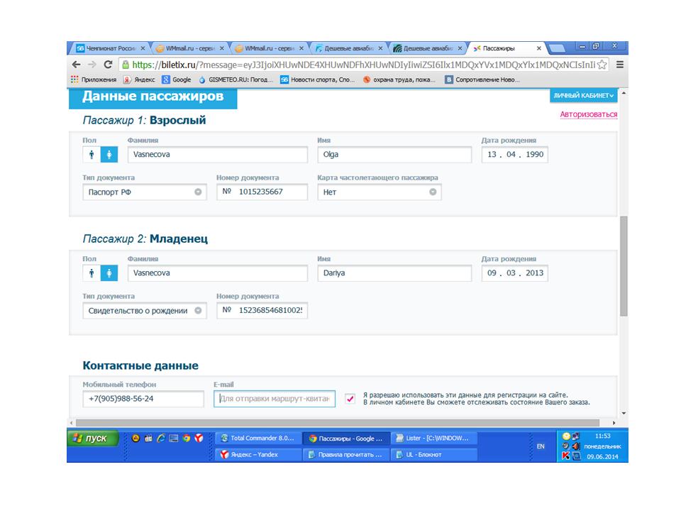
Task: Open the Сопротивление Ново bookmark
Action: (x=482, y=79)
